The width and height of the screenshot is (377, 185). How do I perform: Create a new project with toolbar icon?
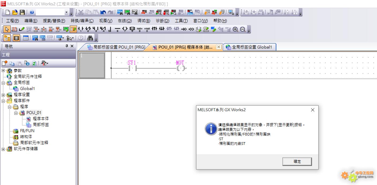click(8, 12)
